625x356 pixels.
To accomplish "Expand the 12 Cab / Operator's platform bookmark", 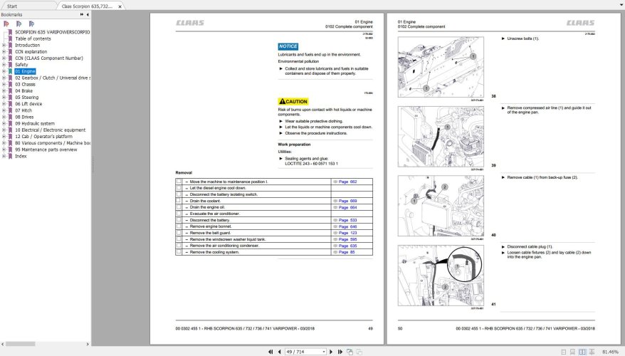I will coord(4,136).
